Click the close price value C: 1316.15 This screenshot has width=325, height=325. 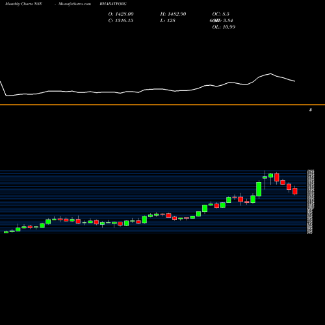[x=121, y=21]
